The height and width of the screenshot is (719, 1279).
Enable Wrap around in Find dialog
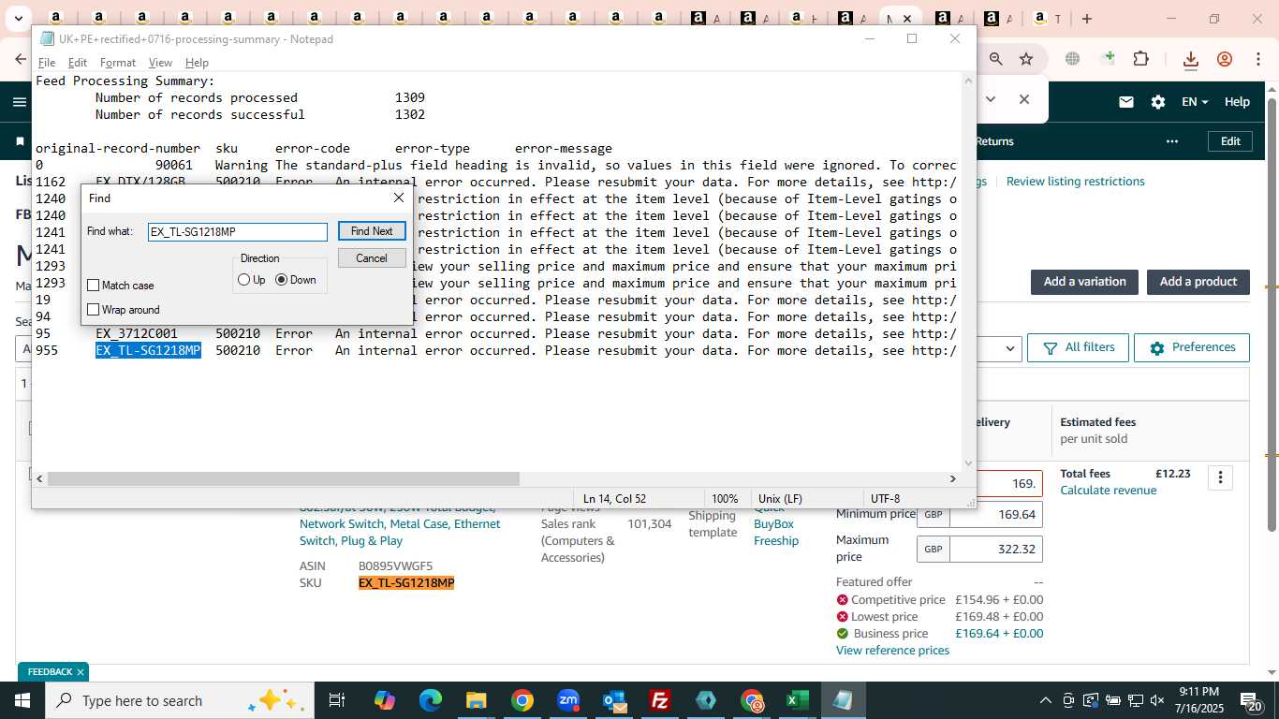tap(94, 310)
